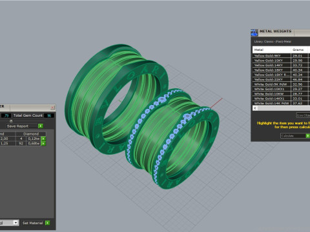The image size is (310, 232).
Task: Open the material dropdown beside Set Material
Action: point(15,223)
